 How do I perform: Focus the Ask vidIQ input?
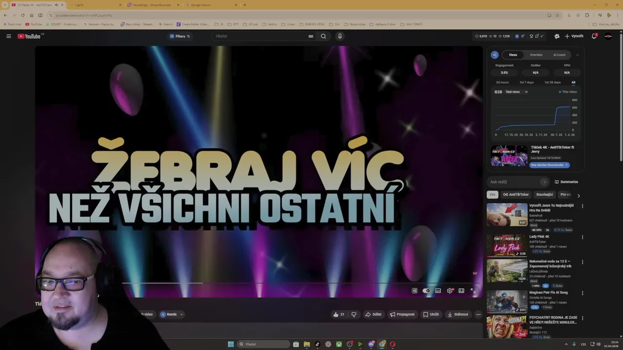(x=513, y=182)
